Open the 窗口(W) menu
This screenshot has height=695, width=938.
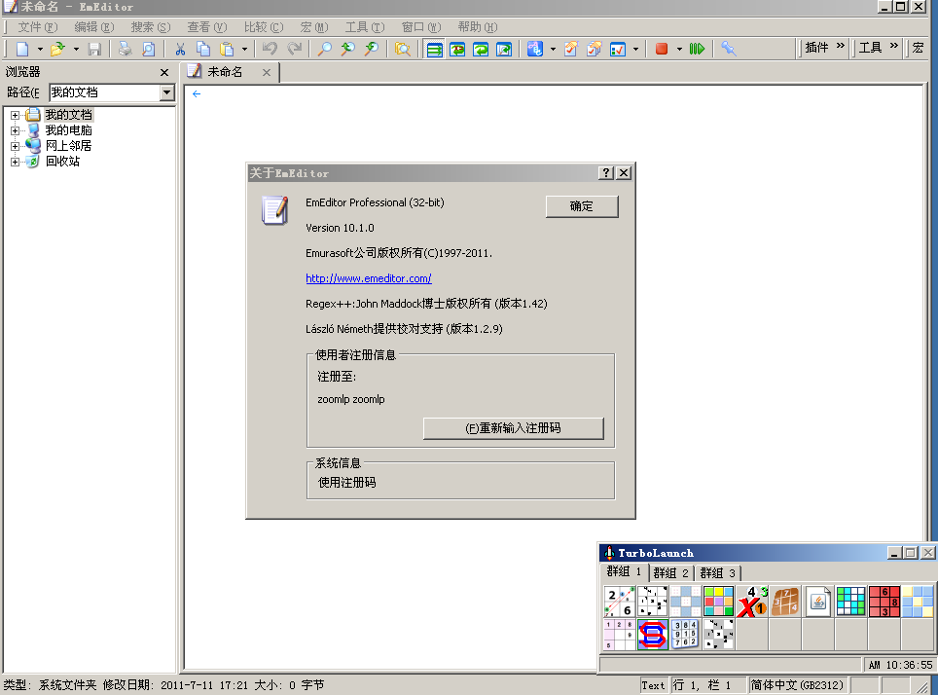pos(421,27)
